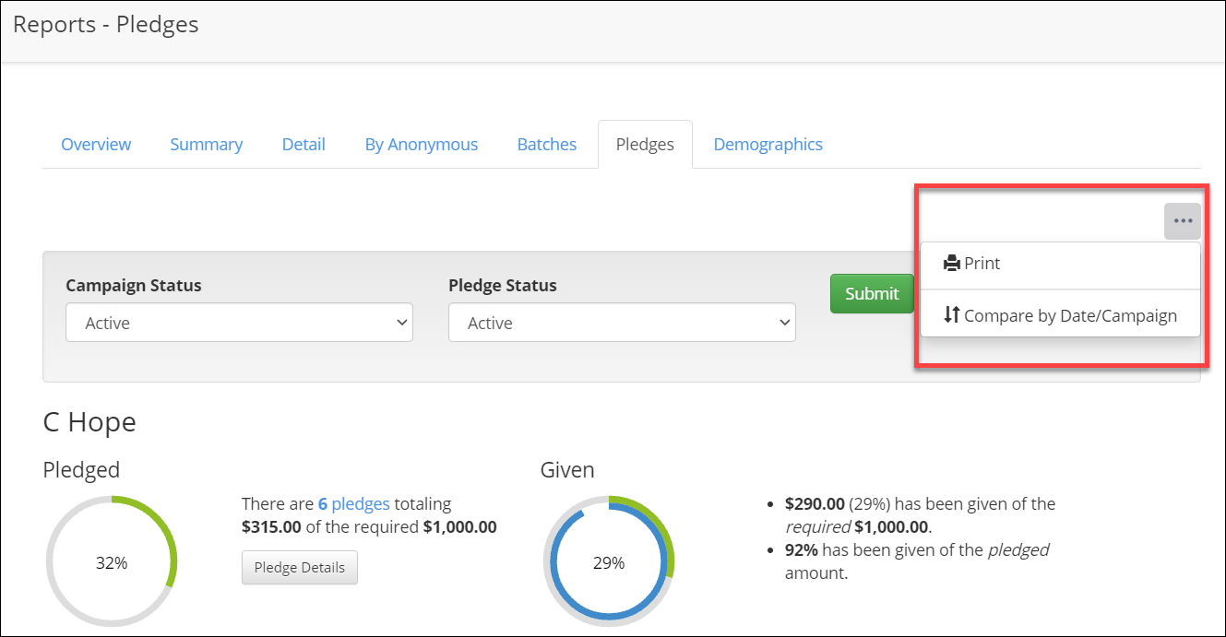This screenshot has width=1226, height=637.
Task: Select the By Anonymous tab
Action: pyautogui.click(x=421, y=145)
